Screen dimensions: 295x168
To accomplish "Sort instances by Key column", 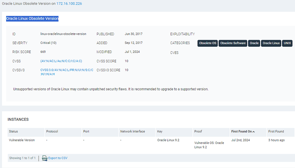I will click(160, 132).
